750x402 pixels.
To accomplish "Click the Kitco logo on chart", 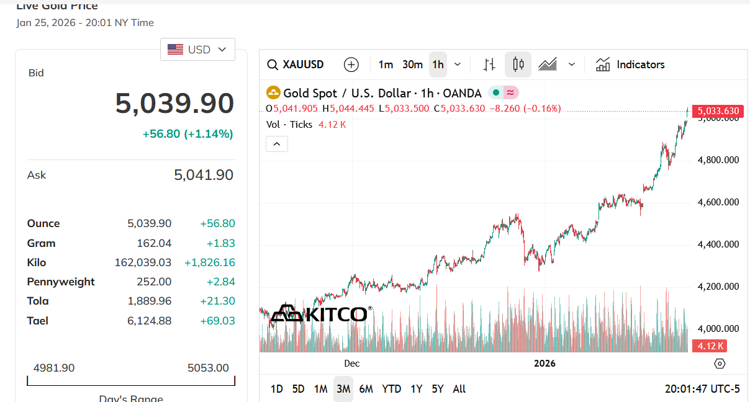I will pyautogui.click(x=322, y=313).
